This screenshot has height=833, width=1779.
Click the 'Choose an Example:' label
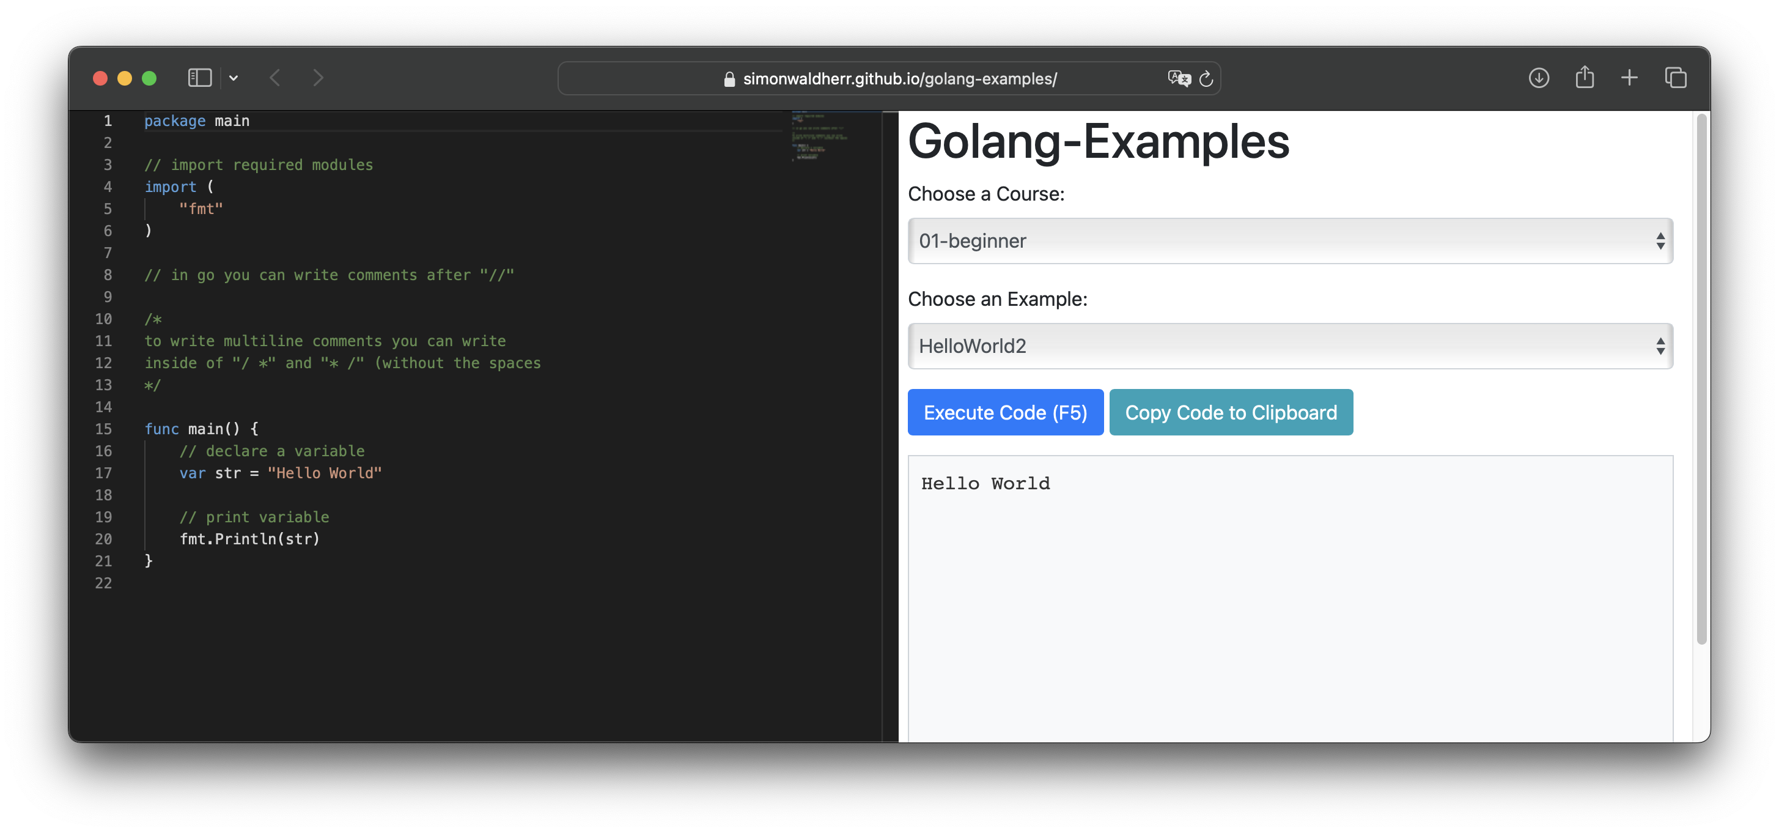(x=996, y=299)
